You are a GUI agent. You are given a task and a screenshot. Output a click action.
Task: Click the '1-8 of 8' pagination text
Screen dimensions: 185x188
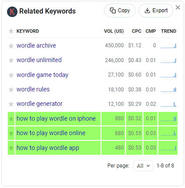(165, 166)
